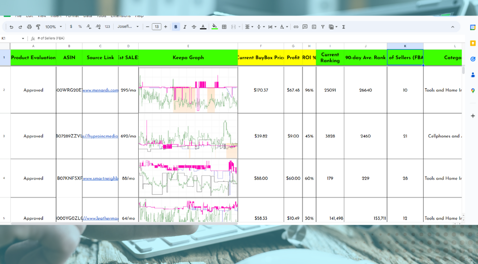Open text rotation dropdown
478x264 pixels.
(283, 27)
